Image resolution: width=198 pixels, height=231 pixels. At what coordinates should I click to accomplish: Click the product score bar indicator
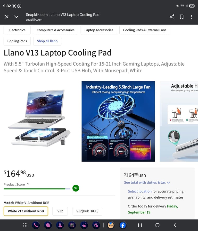37,189
